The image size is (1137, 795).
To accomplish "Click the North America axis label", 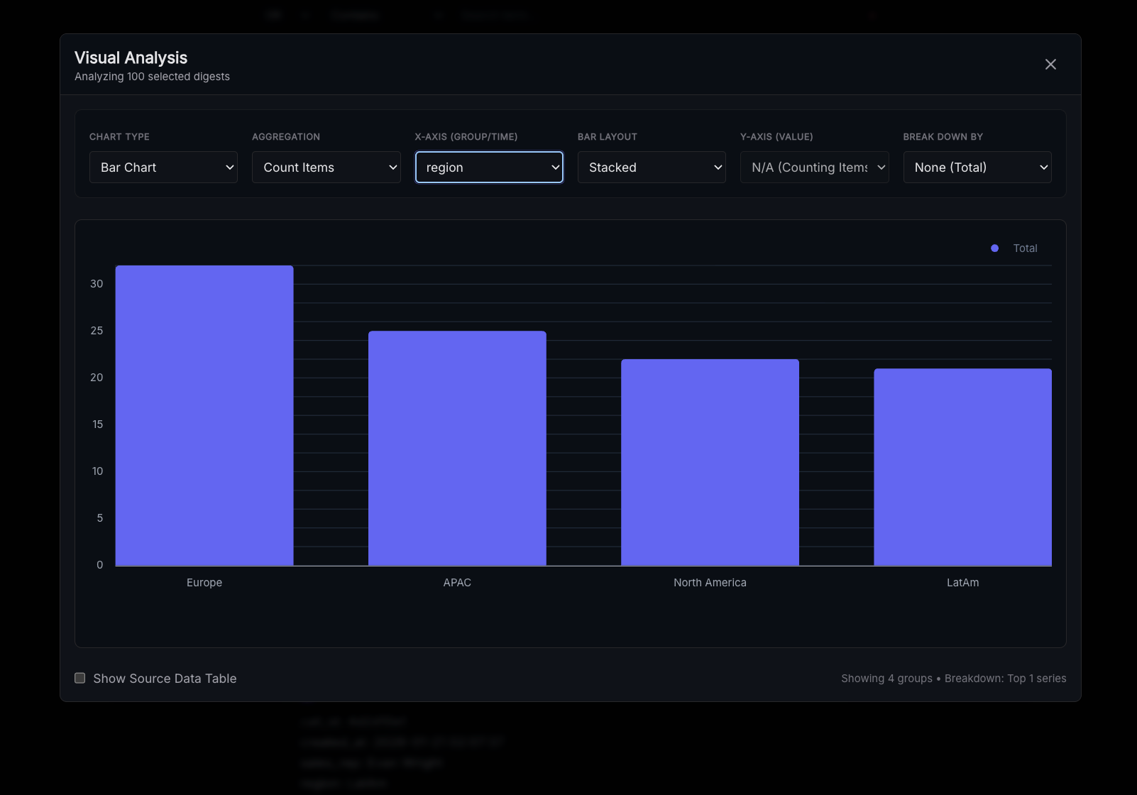I will [x=710, y=583].
